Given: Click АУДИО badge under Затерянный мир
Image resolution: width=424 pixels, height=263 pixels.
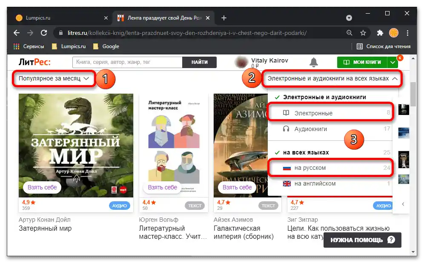Looking at the screenshot, I should [x=120, y=206].
